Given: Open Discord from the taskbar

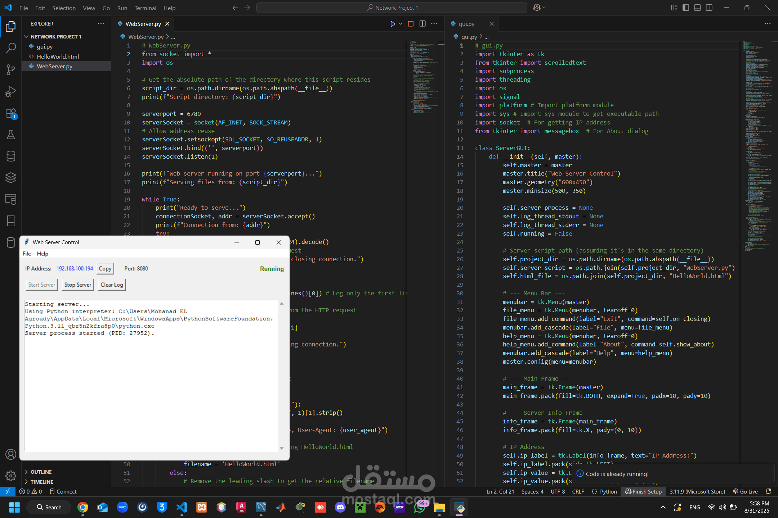Looking at the screenshot, I should tap(340, 507).
